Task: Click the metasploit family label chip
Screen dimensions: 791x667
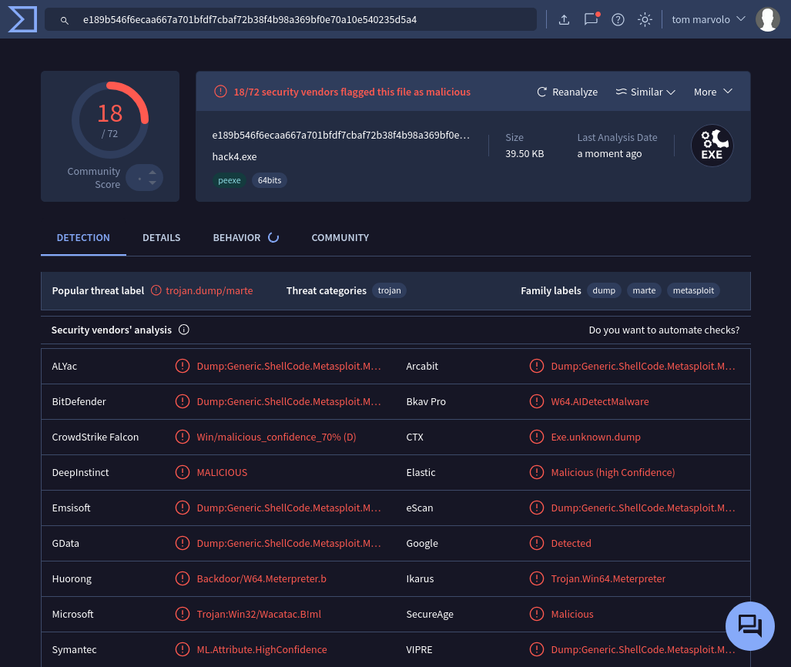Action: click(693, 290)
